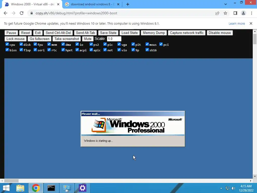The image size is (257, 193).
Task: Switch to the Windows 2000 Virtual x86 tab
Action: 32,5
